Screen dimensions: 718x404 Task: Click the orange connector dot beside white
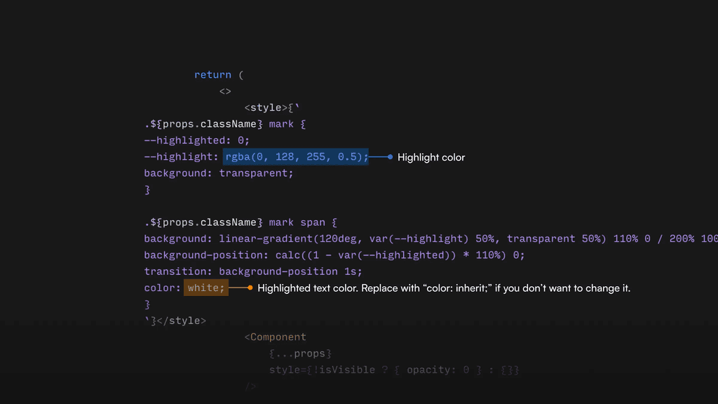250,288
